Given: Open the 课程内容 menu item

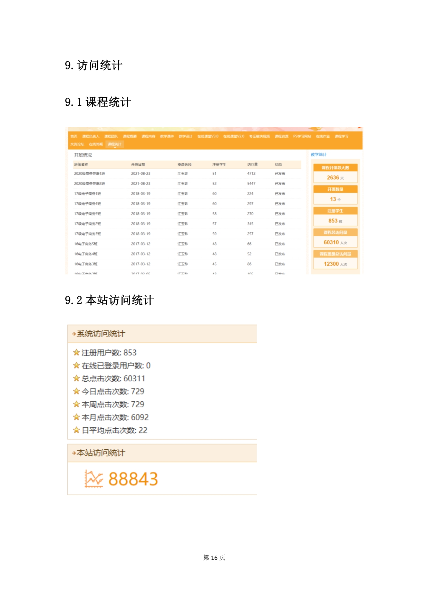Looking at the screenshot, I should tap(148, 136).
